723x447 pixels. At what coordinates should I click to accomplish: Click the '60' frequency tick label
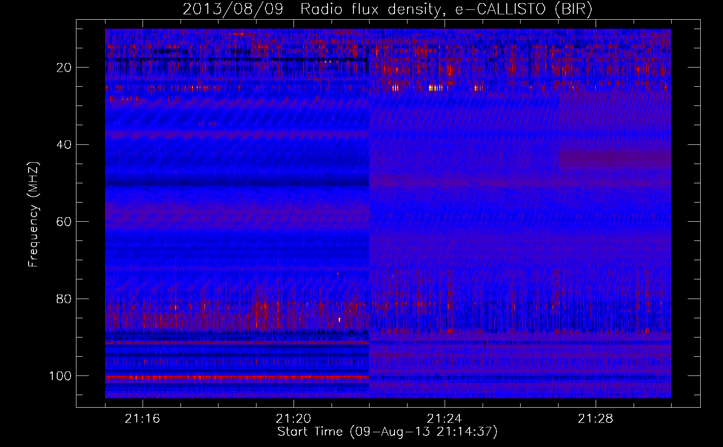pyautogui.click(x=64, y=222)
